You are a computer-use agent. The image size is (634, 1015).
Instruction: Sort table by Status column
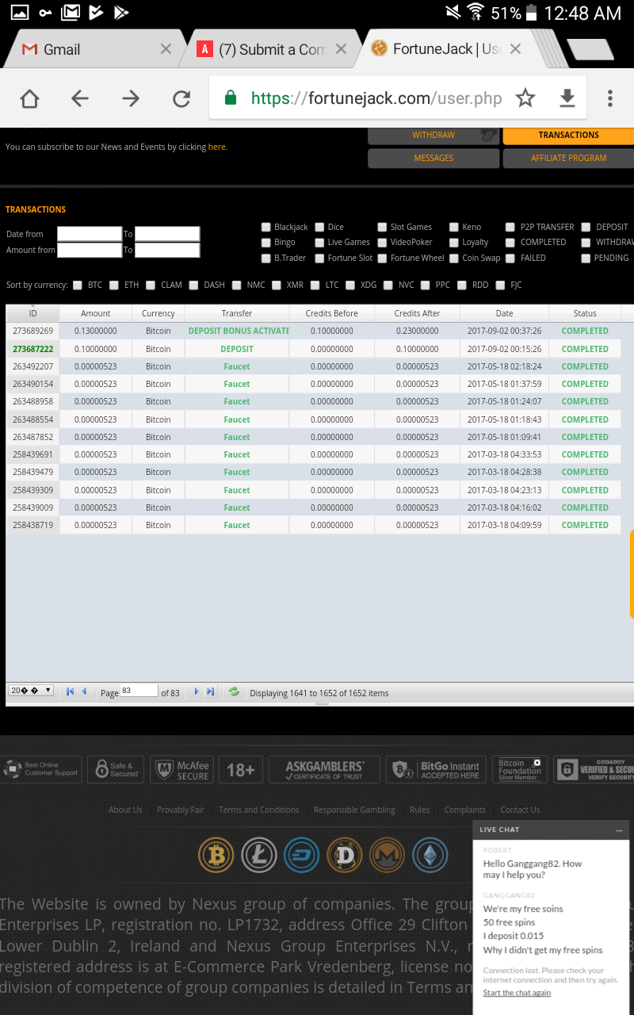click(585, 313)
